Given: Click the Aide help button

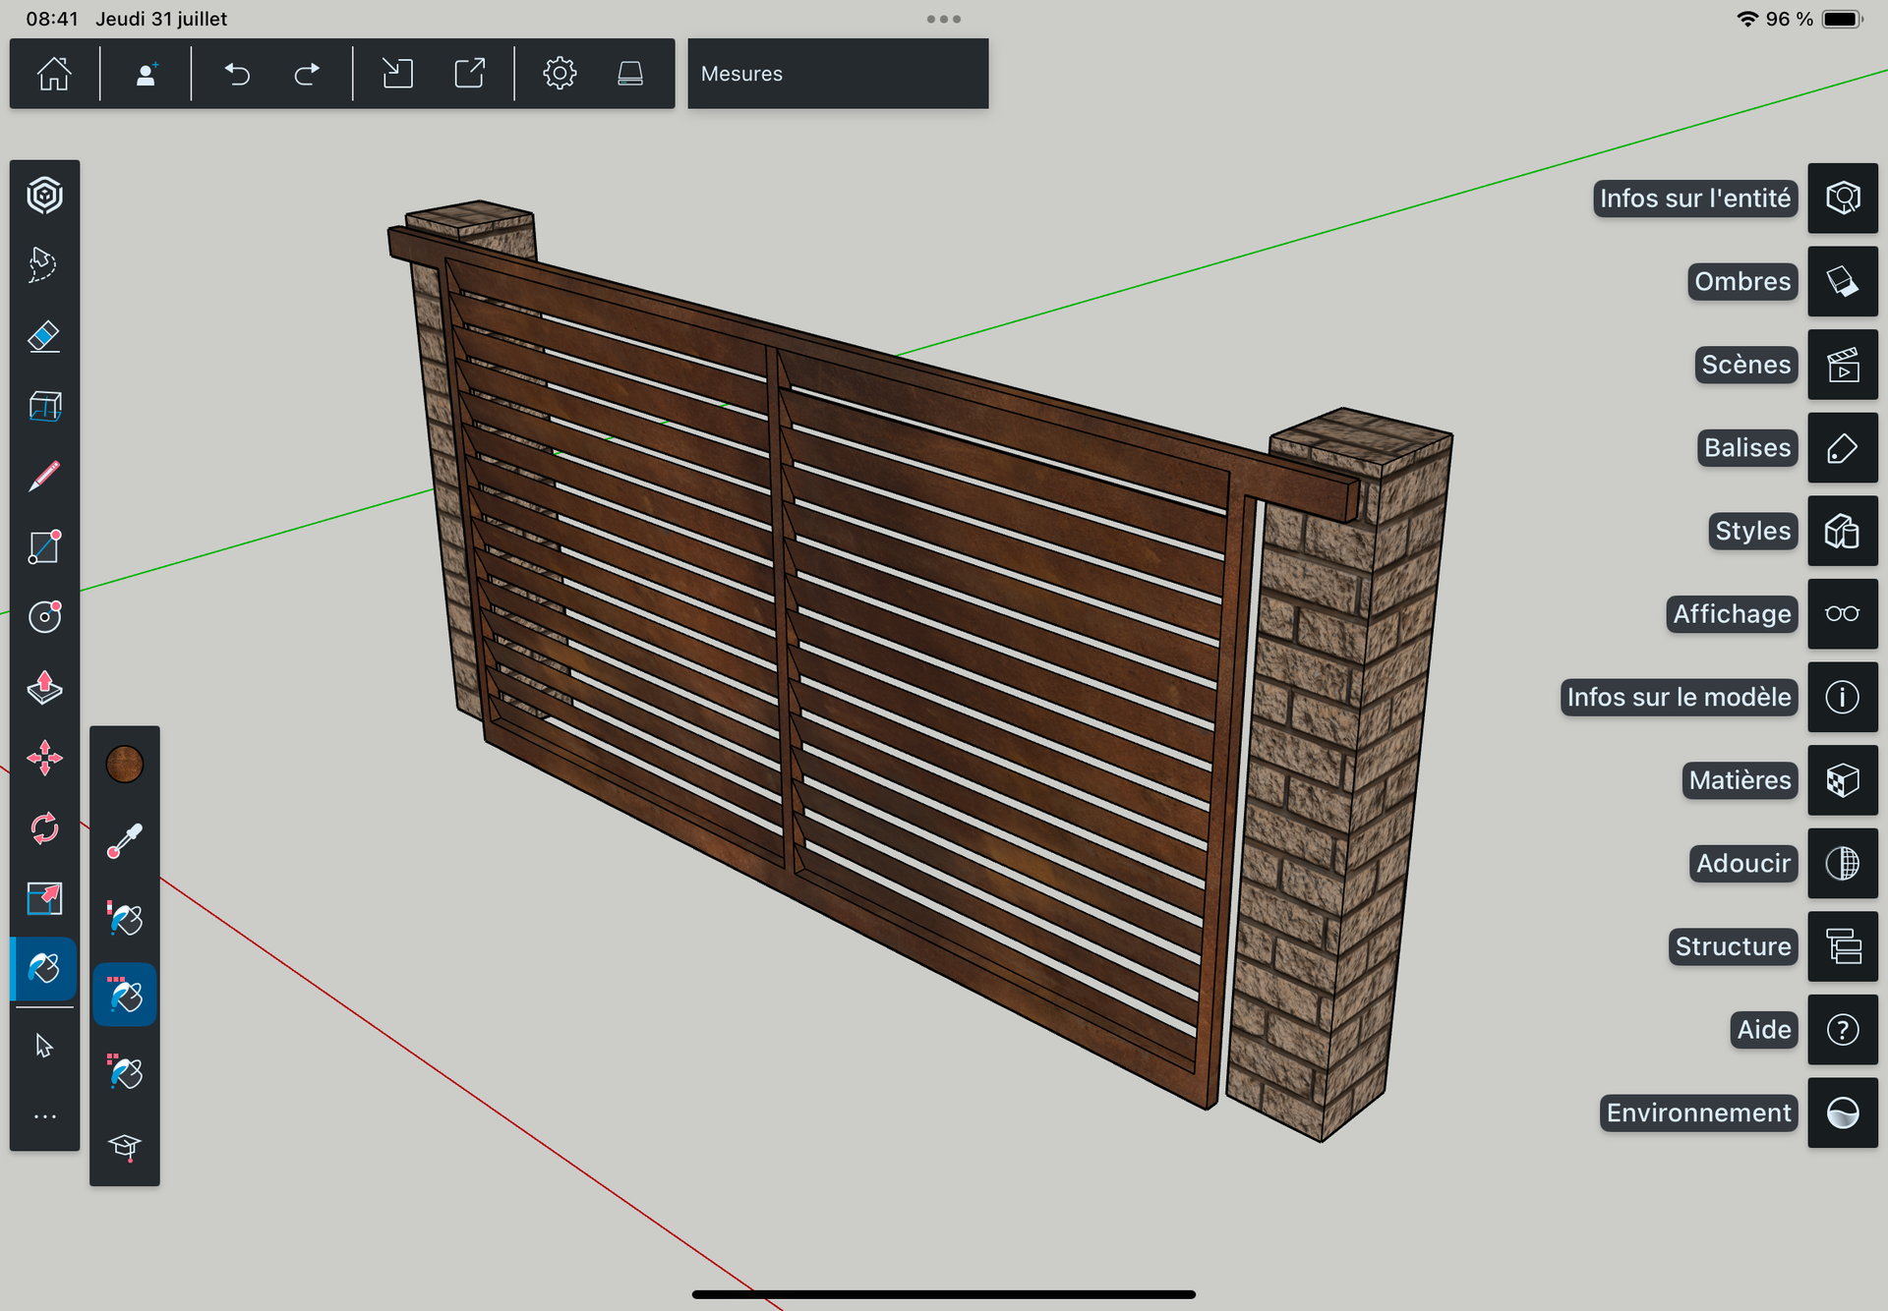Looking at the screenshot, I should (1842, 1030).
